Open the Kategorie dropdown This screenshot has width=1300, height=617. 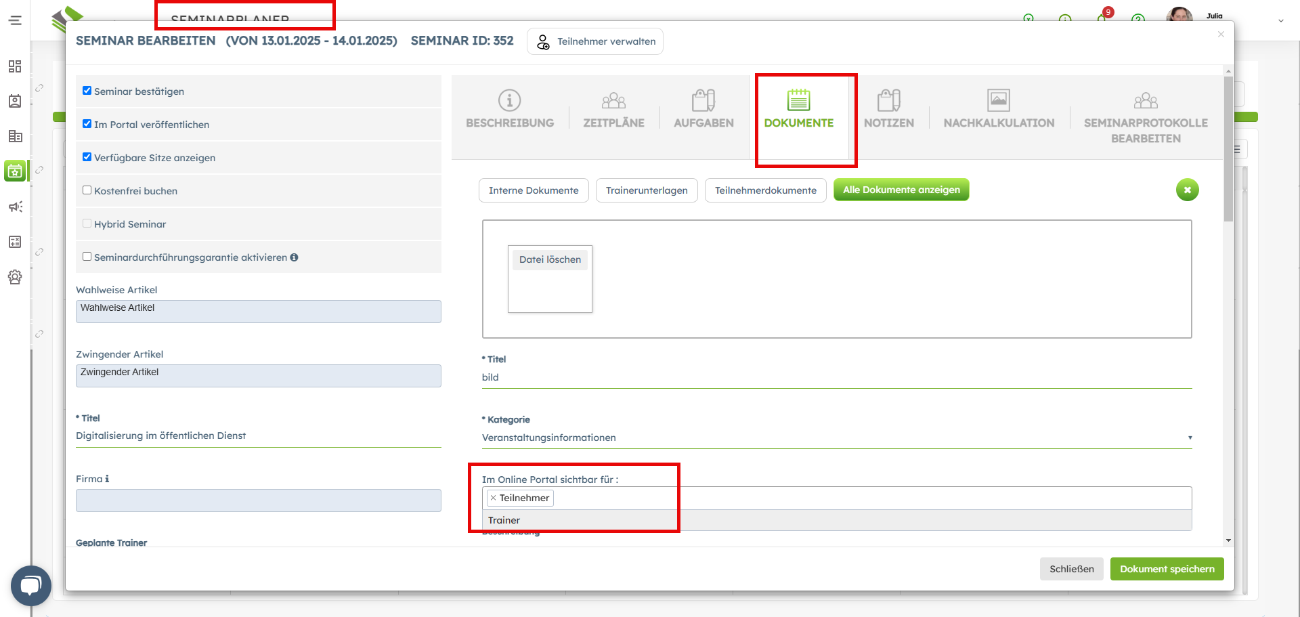coord(836,438)
